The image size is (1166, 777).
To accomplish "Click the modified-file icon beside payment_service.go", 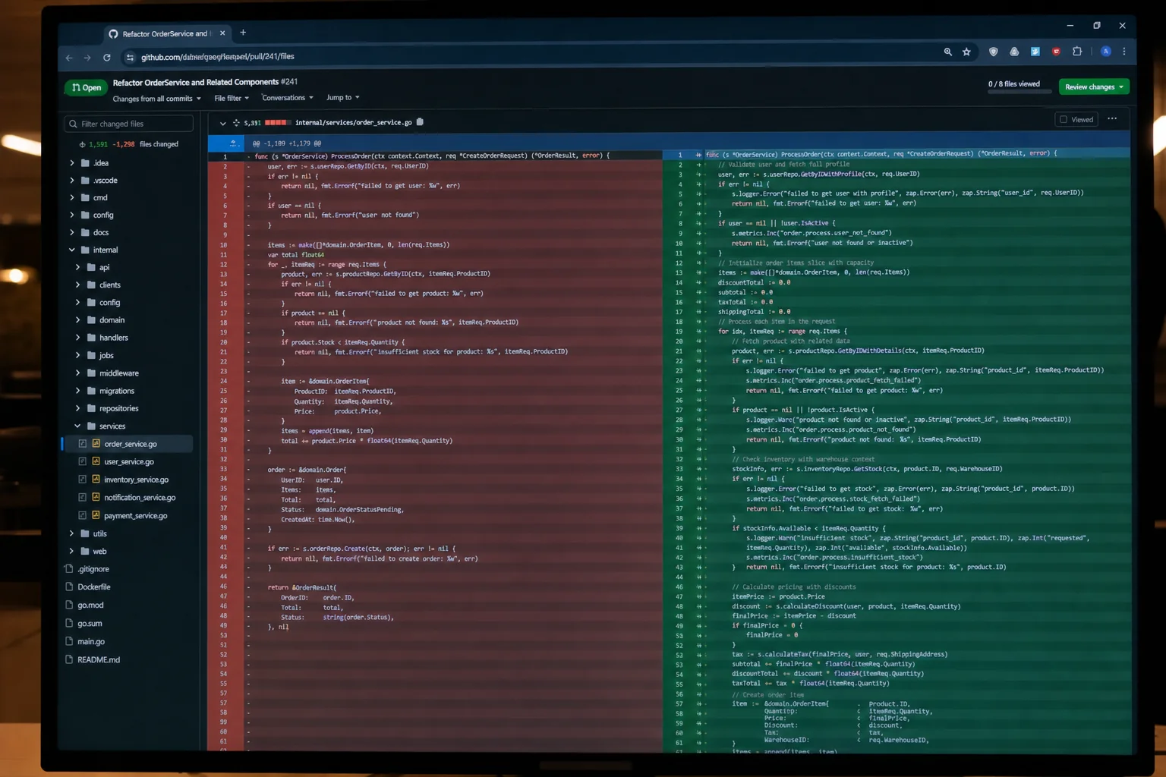I will 96,516.
